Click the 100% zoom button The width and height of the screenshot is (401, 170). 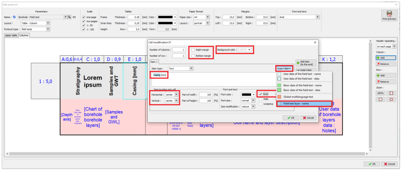[381, 93]
